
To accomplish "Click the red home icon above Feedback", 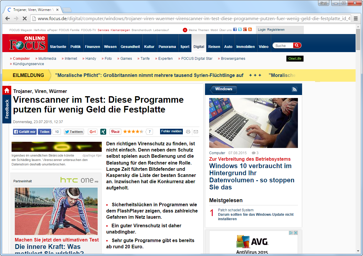I will [7, 91].
